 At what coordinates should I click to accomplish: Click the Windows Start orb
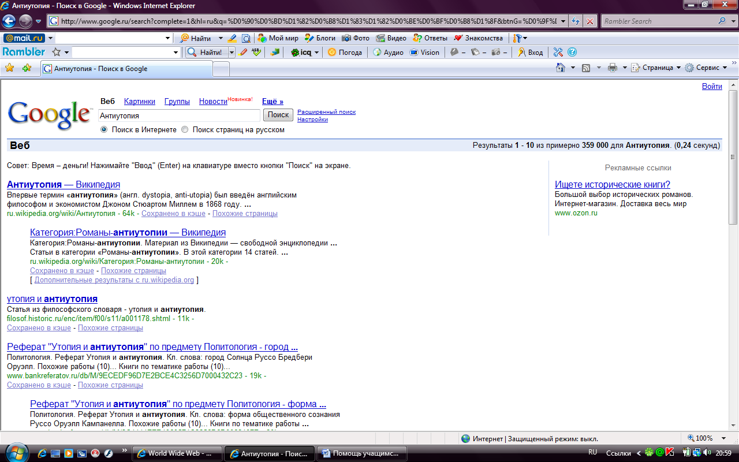coord(17,452)
